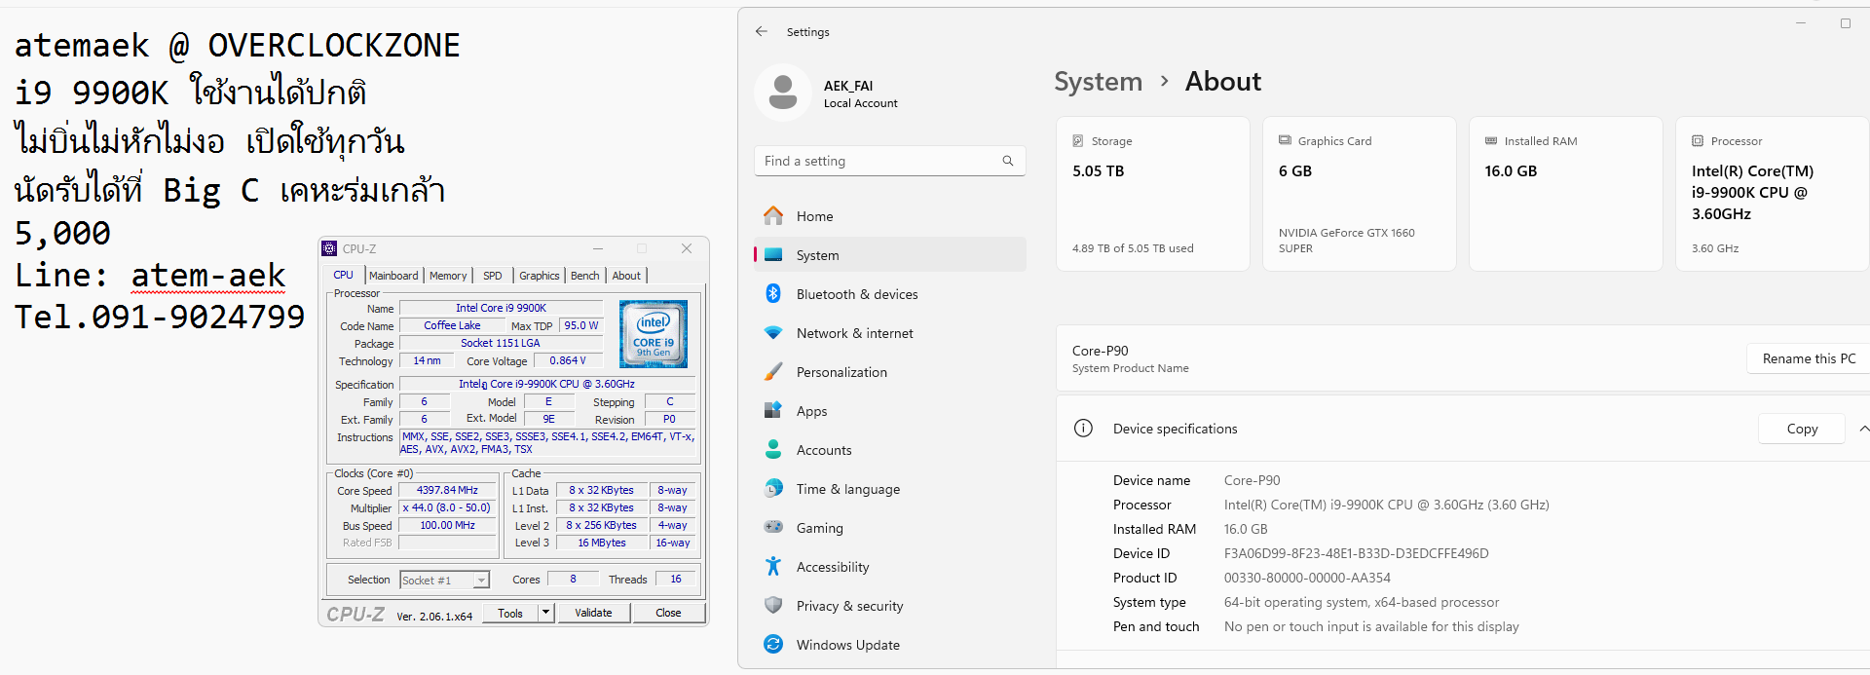Click the Intel Core i9 logo in CPU-Z
This screenshot has width=1870, height=675.
pyautogui.click(x=654, y=334)
